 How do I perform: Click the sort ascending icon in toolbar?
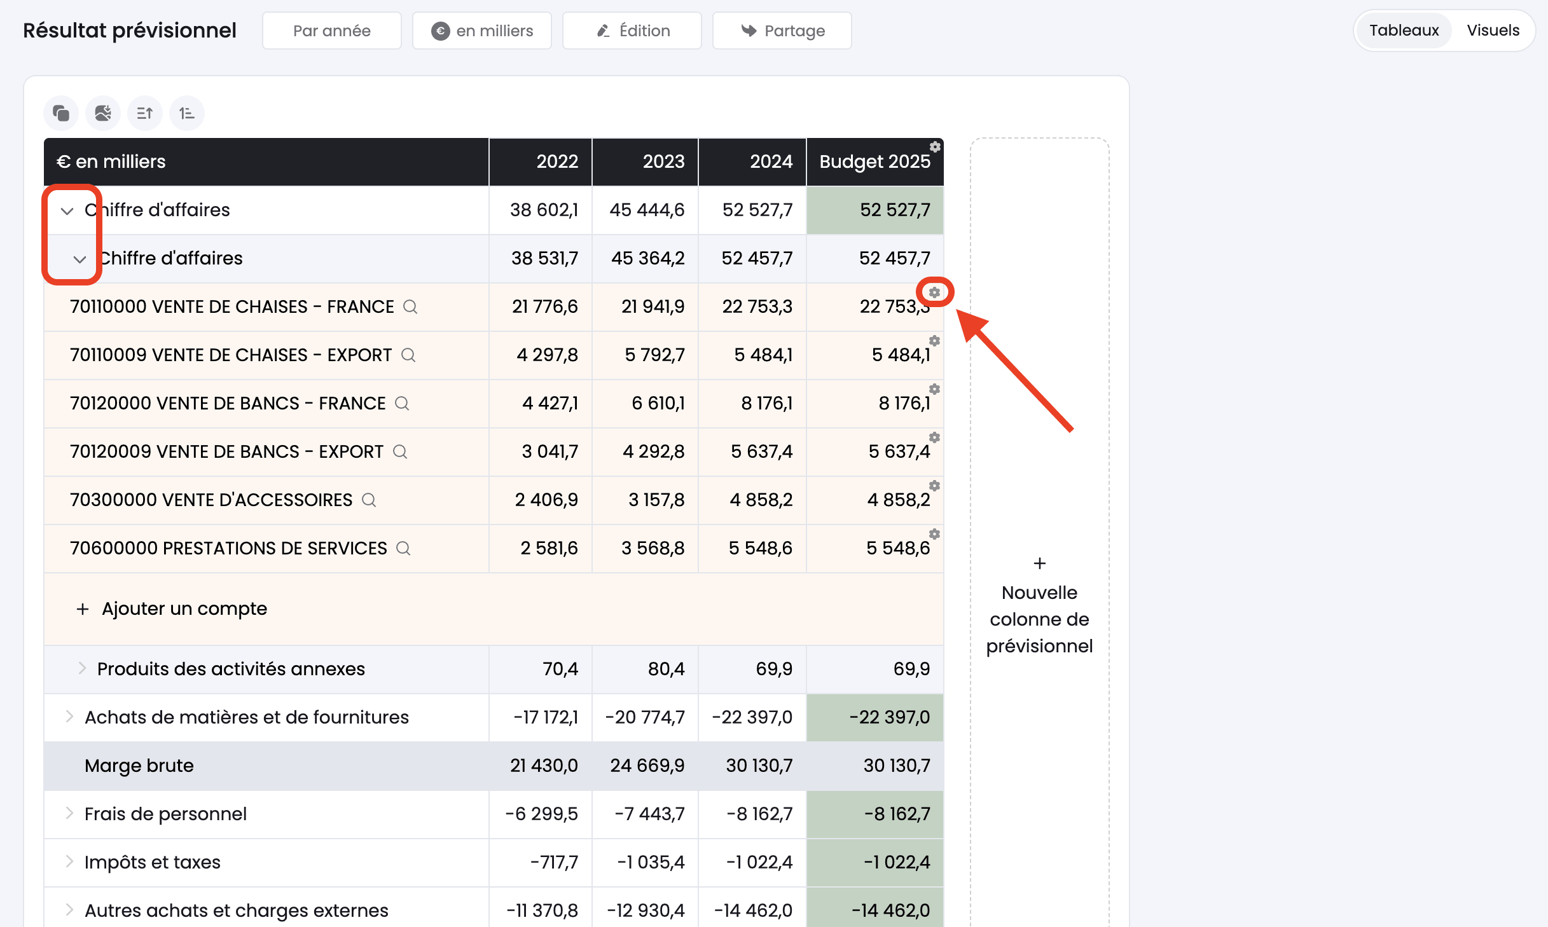coord(145,113)
